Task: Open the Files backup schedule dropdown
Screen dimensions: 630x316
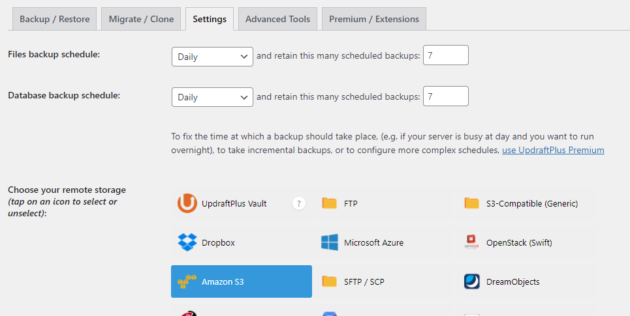Action: tap(212, 57)
